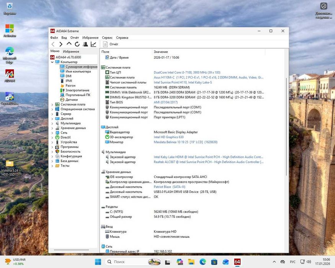Open the Сервис menu

click(107, 38)
